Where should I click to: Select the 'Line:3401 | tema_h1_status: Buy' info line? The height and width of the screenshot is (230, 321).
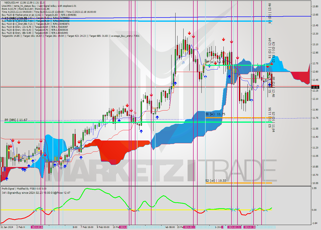[39, 5]
